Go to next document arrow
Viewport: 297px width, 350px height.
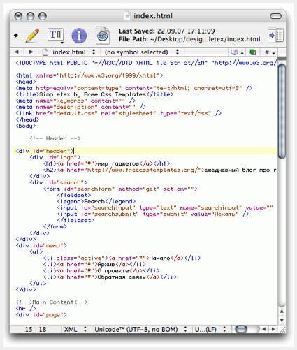coord(31,52)
